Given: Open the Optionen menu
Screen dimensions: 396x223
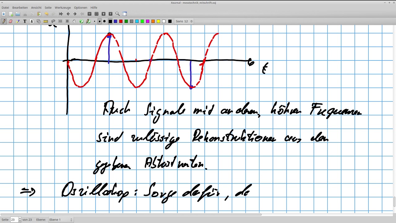Looking at the screenshot, I should (80, 7).
